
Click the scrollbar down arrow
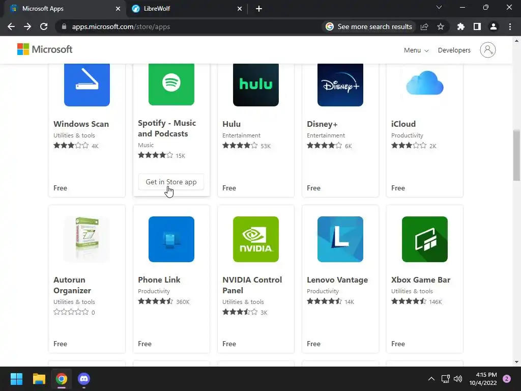pyautogui.click(x=516, y=362)
